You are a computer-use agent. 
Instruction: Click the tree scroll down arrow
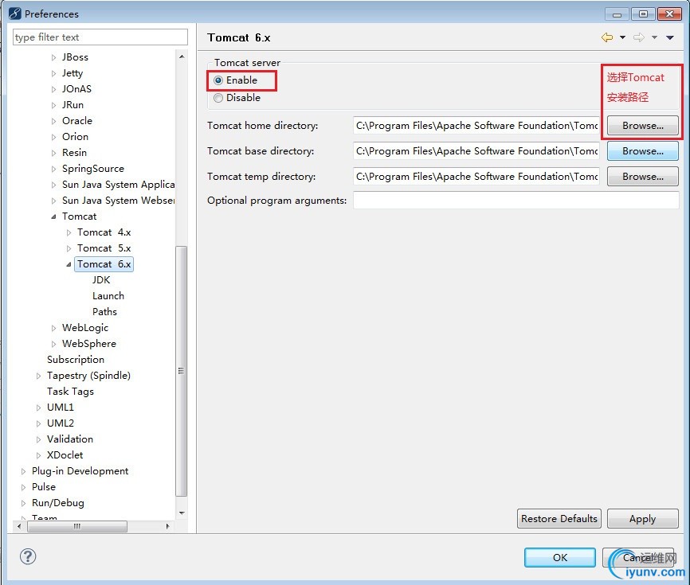click(x=182, y=513)
